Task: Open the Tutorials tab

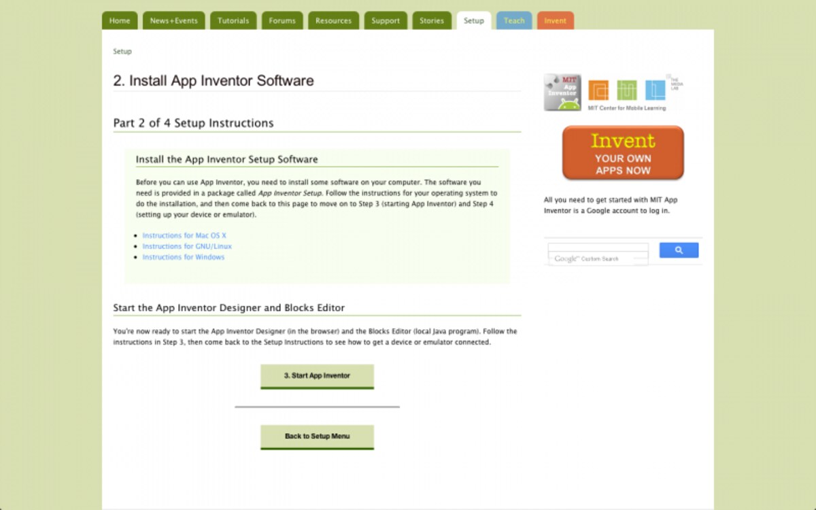Action: [233, 20]
